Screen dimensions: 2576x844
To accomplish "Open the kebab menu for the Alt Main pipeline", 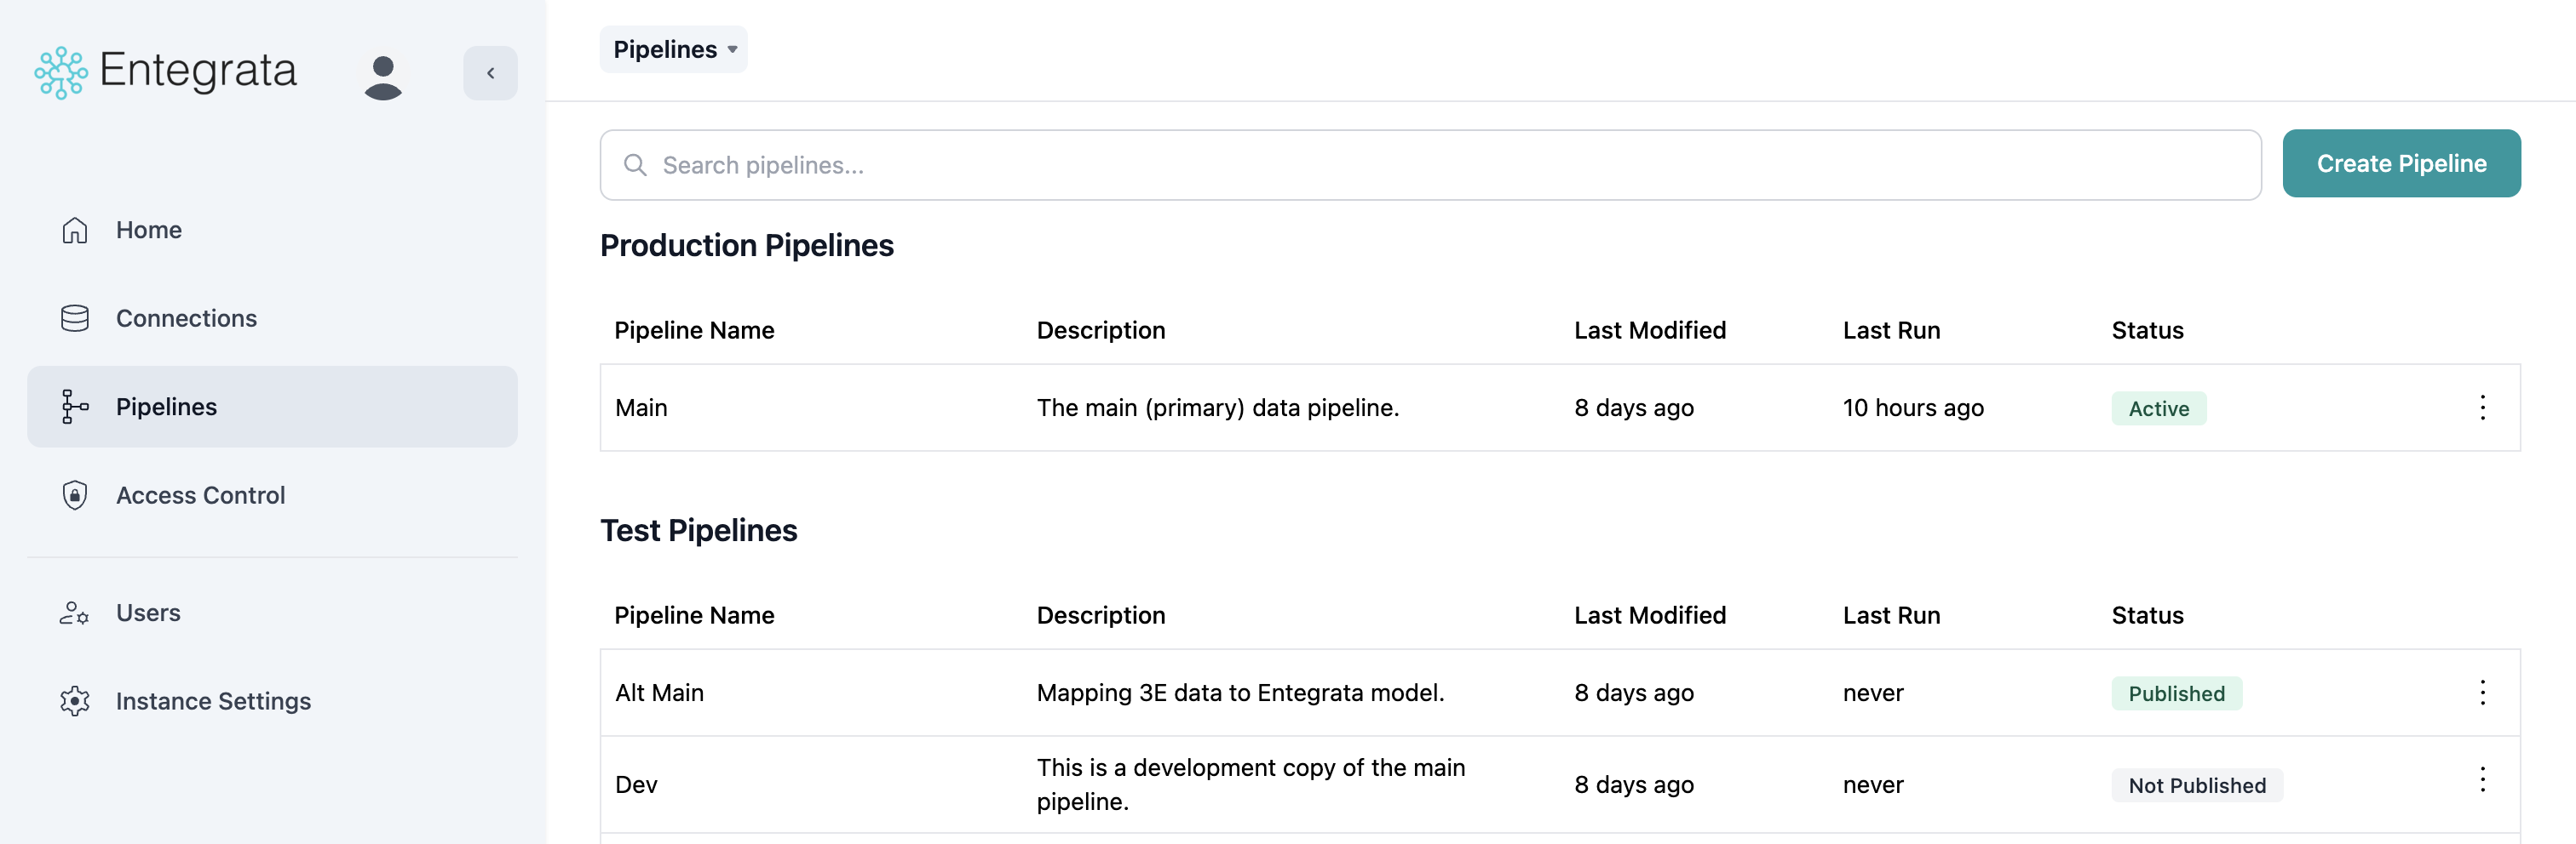I will click(2482, 693).
